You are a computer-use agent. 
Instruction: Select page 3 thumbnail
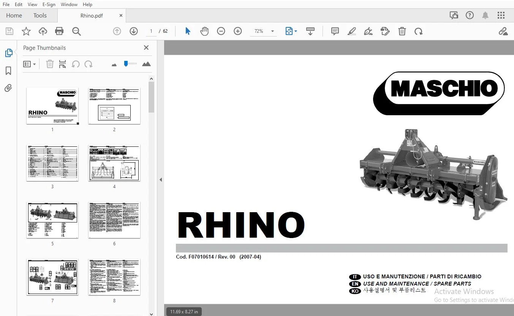[x=52, y=163]
